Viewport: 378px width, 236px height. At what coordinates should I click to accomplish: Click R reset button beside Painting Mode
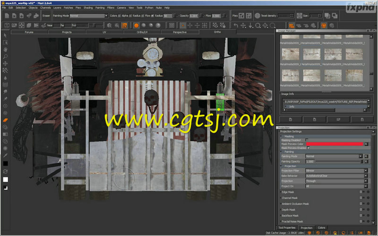click(x=366, y=156)
